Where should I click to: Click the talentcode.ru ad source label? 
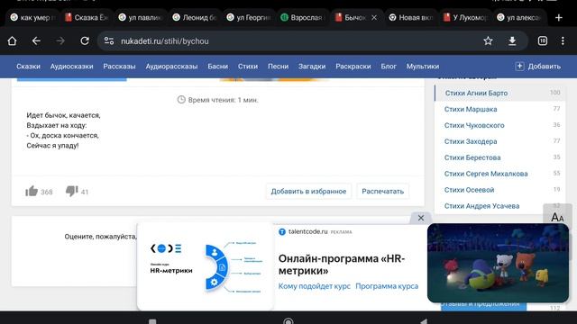[308, 232]
